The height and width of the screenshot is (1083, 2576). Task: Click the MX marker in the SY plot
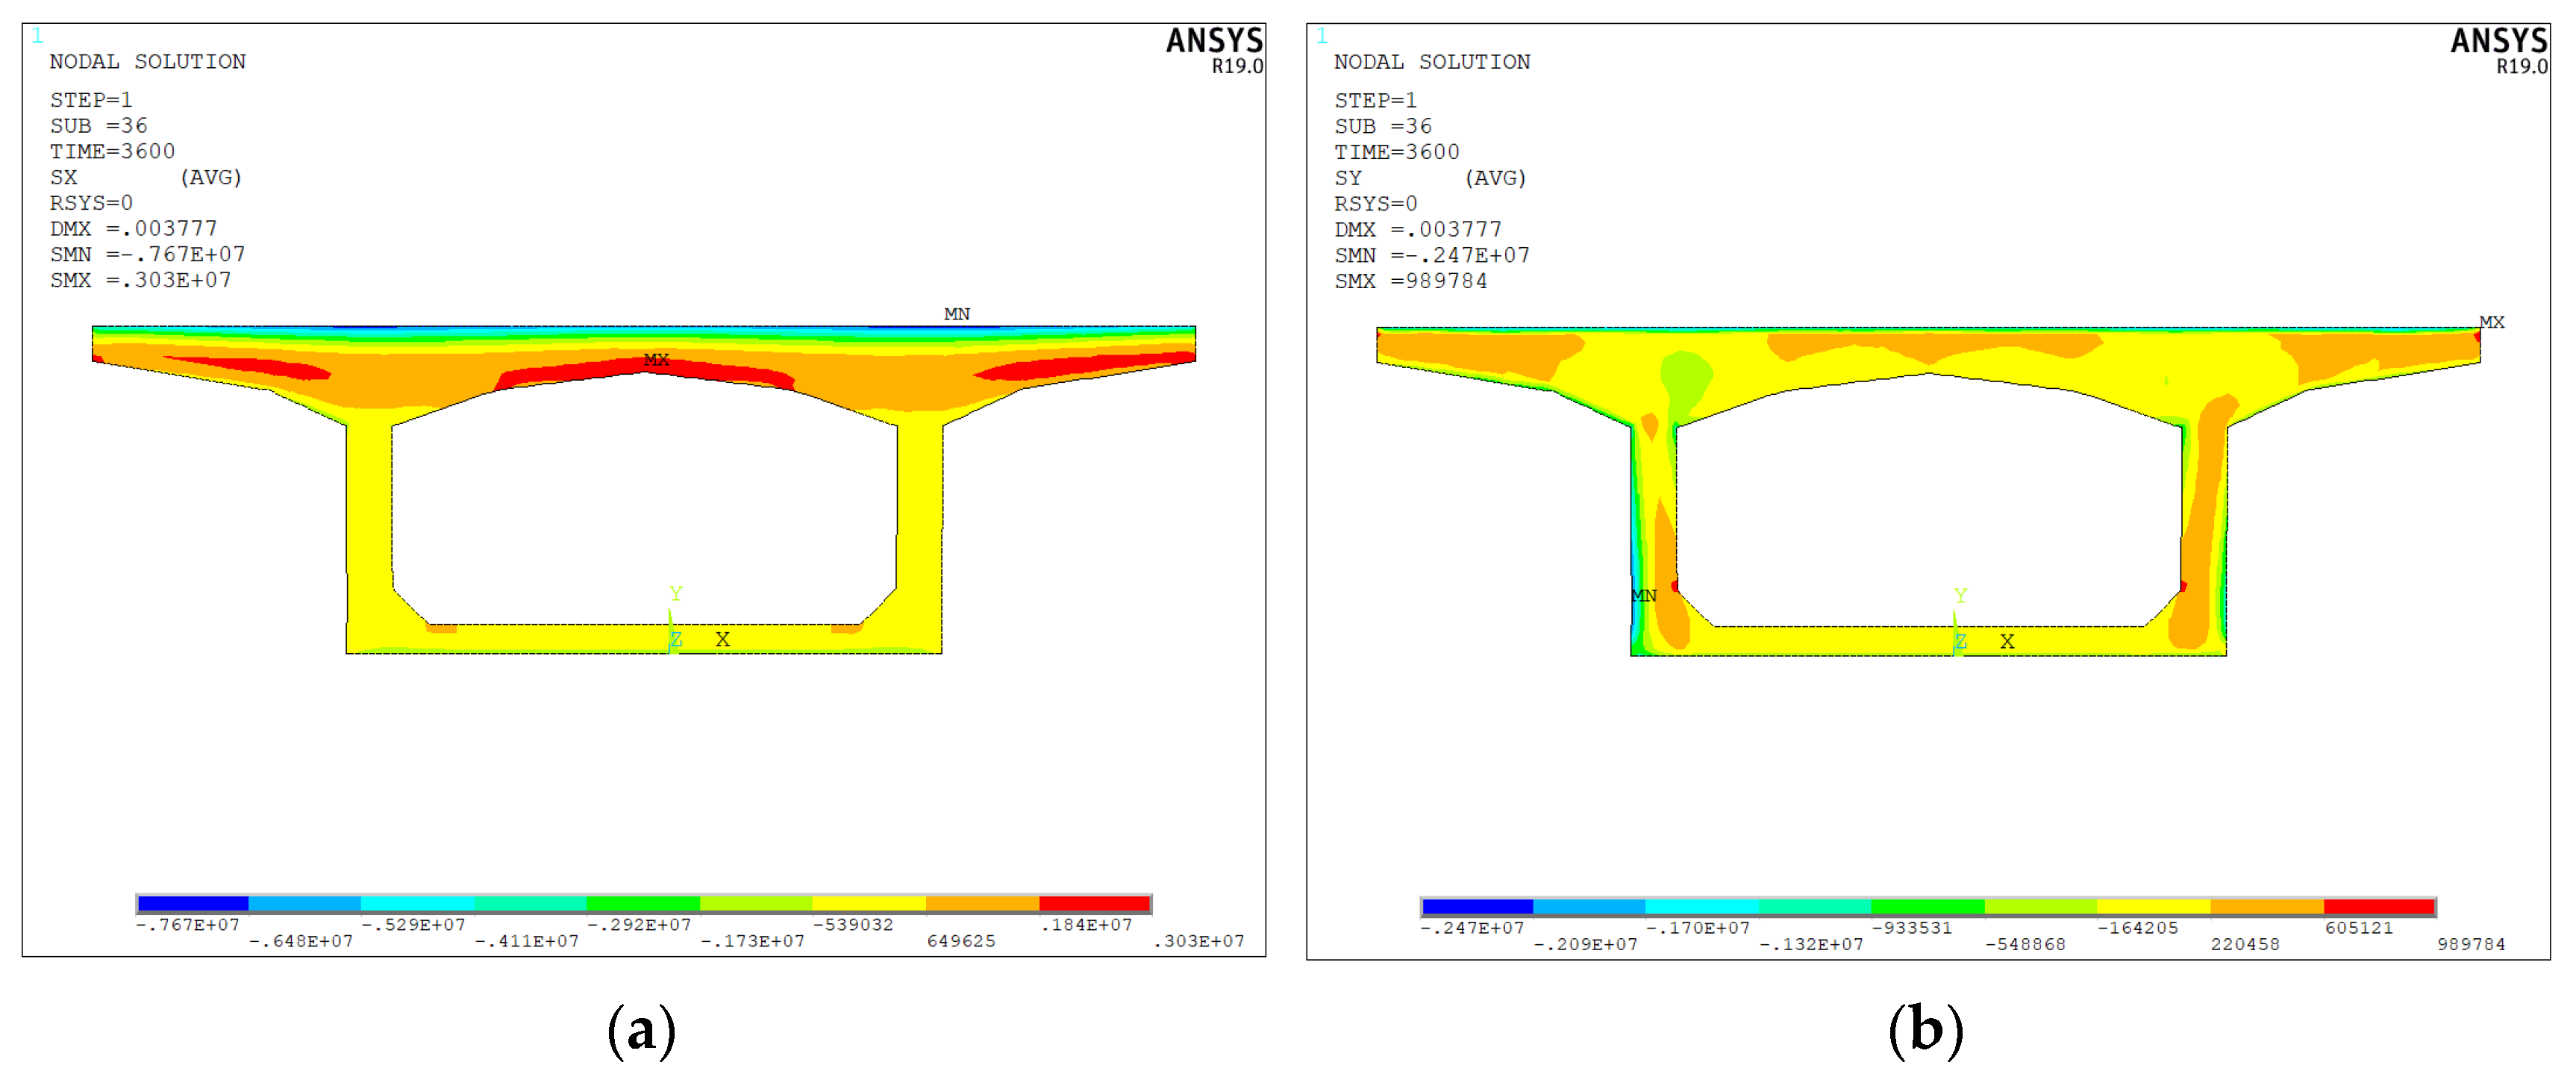point(2491,322)
